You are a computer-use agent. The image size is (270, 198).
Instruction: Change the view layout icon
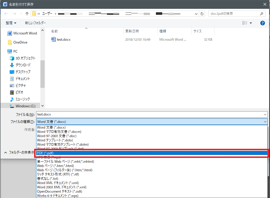(x=244, y=23)
